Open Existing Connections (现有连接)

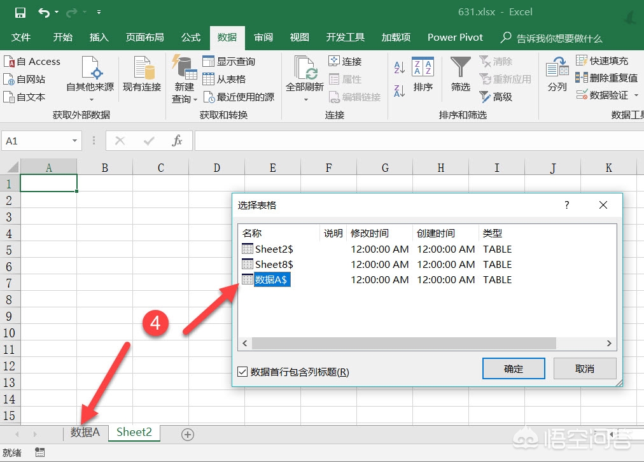tap(142, 74)
